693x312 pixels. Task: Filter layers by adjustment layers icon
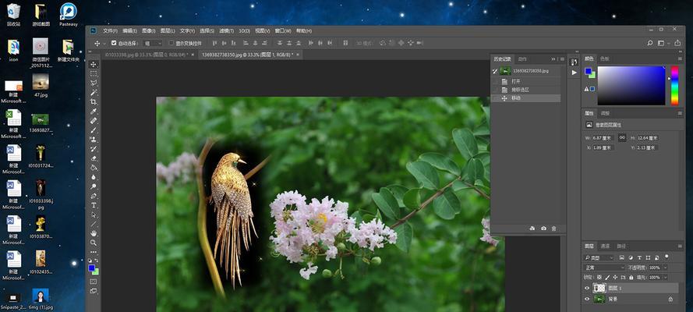pos(631,257)
